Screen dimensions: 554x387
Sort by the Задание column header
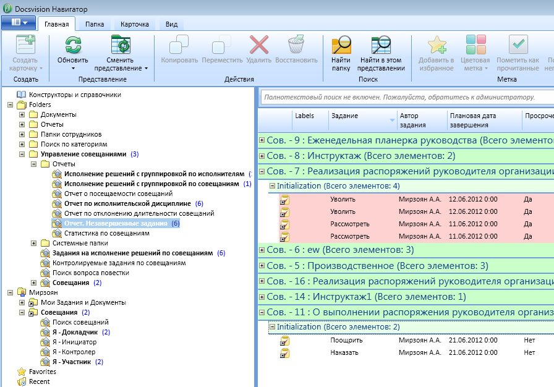(x=362, y=120)
